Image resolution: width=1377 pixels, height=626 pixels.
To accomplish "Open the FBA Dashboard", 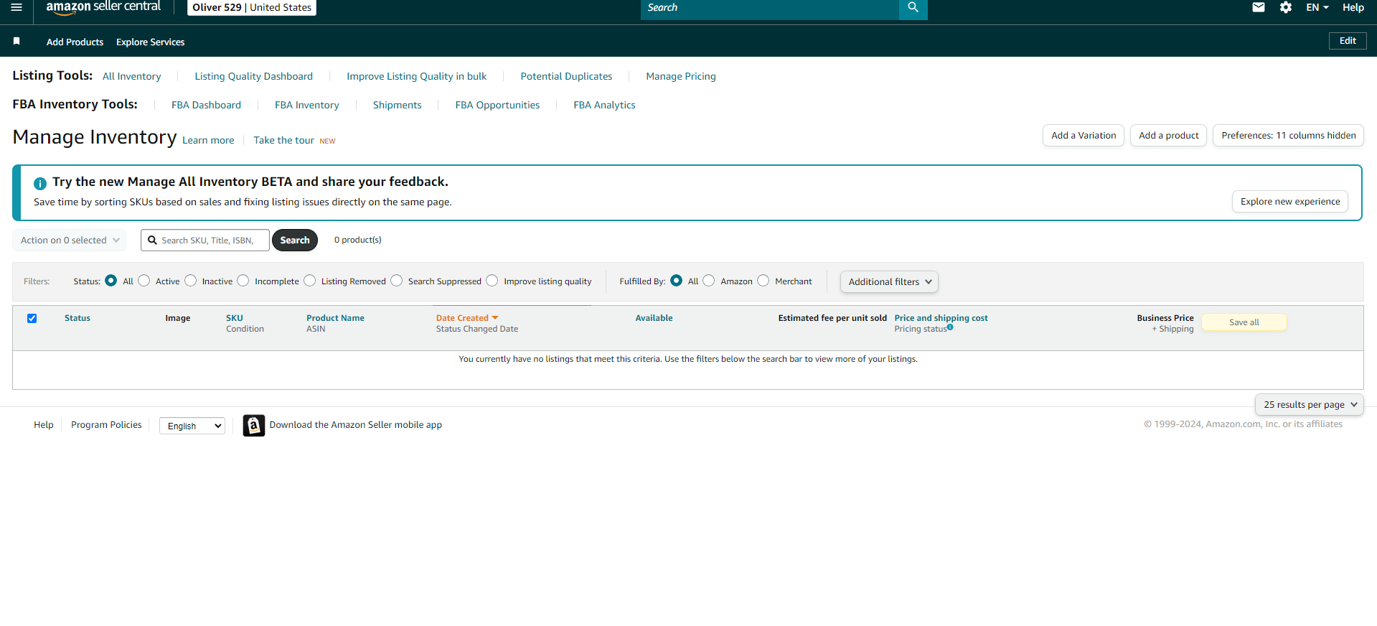I will (207, 105).
